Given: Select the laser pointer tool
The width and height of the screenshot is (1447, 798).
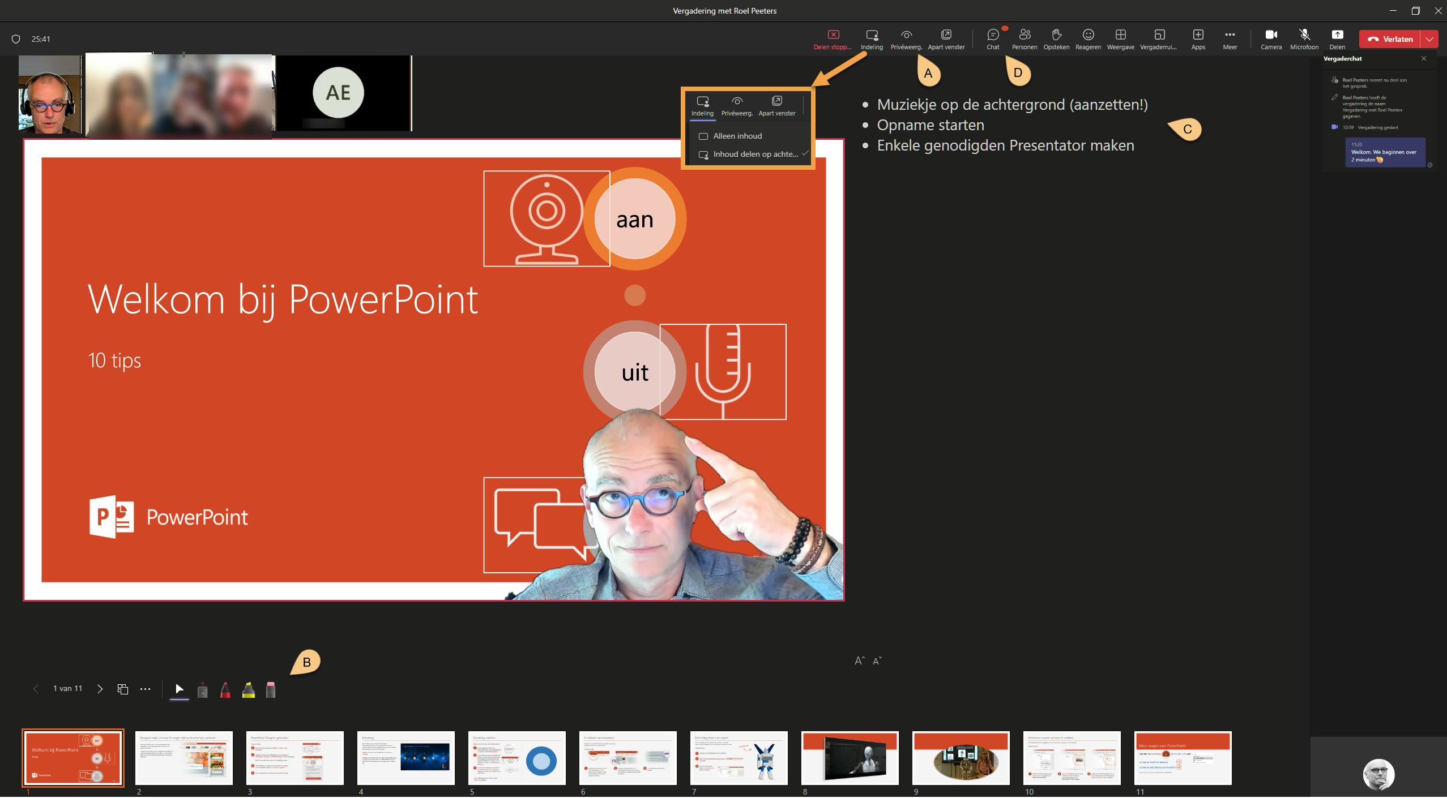Looking at the screenshot, I should (202, 690).
